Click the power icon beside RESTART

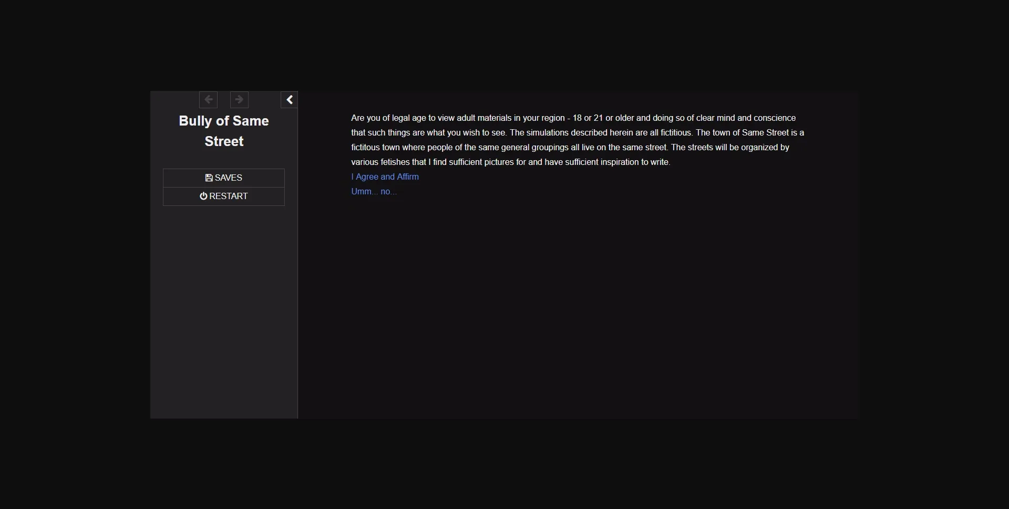pos(203,196)
